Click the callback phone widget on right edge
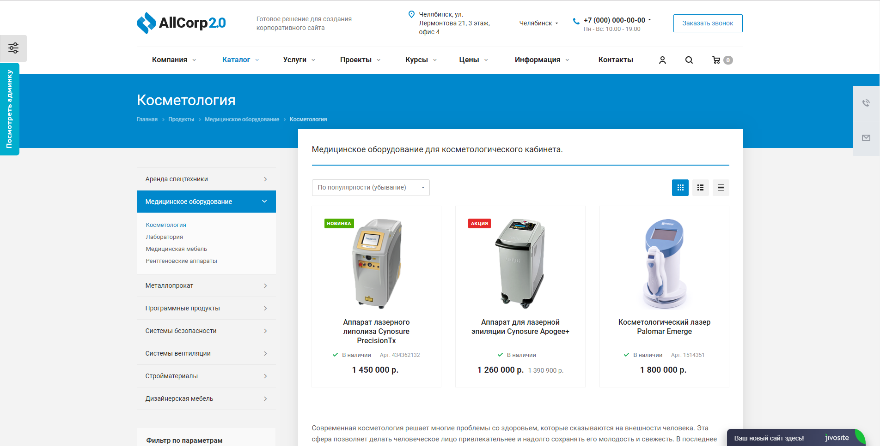Image resolution: width=880 pixels, height=446 pixels. [866, 103]
